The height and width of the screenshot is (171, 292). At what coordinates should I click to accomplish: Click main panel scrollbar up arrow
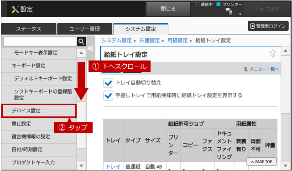click(285, 51)
